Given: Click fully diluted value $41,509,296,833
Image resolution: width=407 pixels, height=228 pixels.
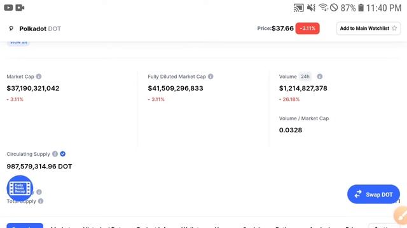Looking at the screenshot, I should coord(176,89).
